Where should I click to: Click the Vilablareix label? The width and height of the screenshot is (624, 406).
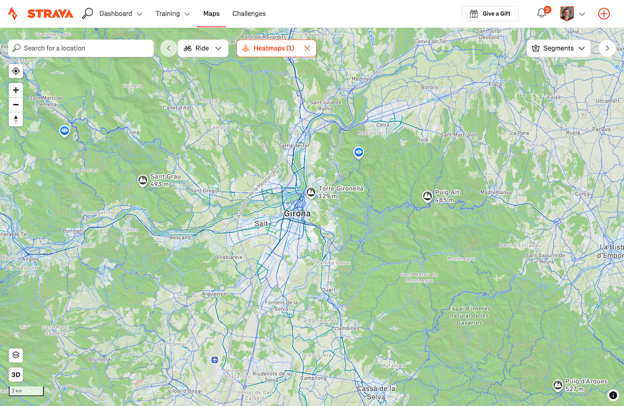pos(229,257)
